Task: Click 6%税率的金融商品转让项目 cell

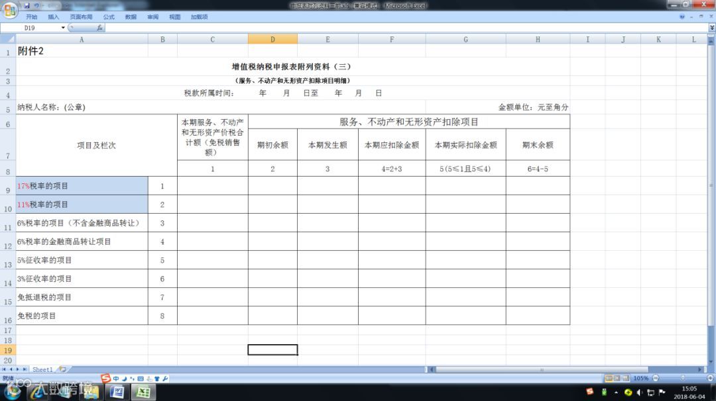Action: (82, 242)
